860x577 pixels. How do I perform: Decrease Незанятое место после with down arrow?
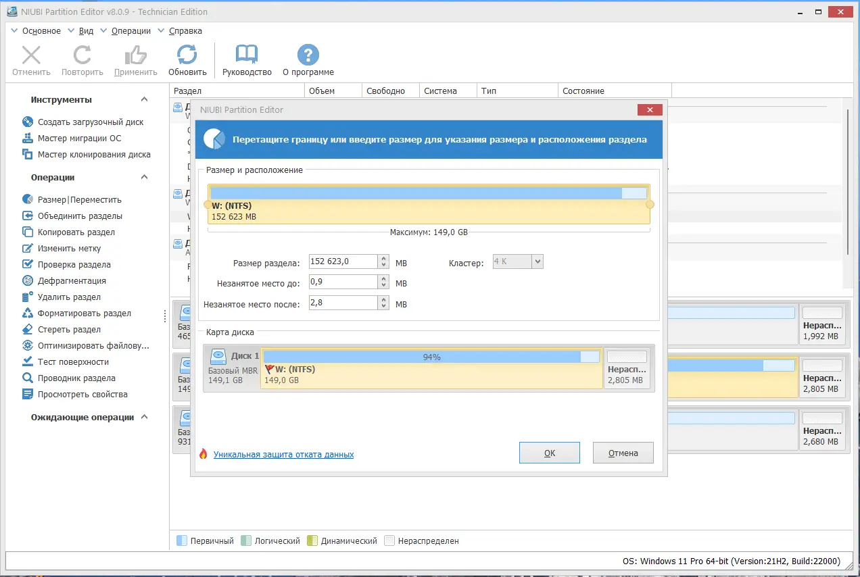(x=384, y=307)
